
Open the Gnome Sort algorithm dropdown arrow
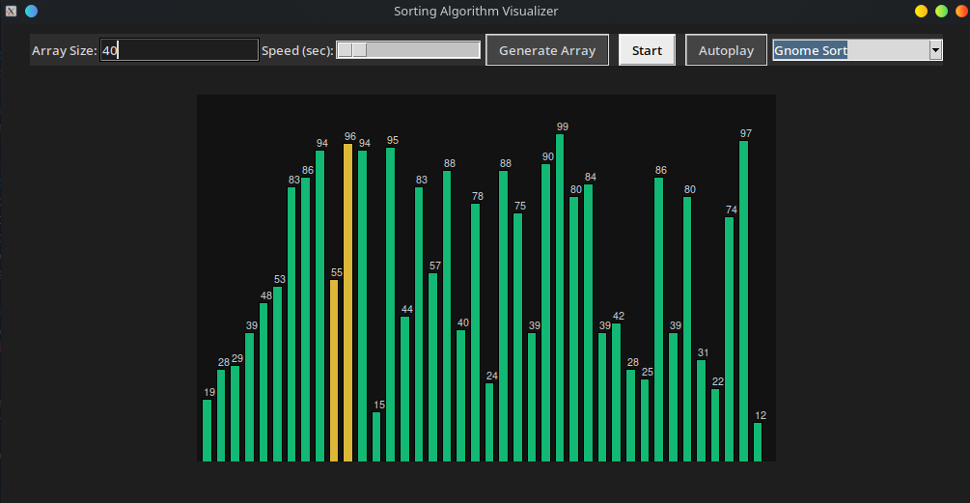pos(935,50)
